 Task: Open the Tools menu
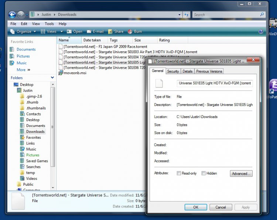(x=49, y=24)
